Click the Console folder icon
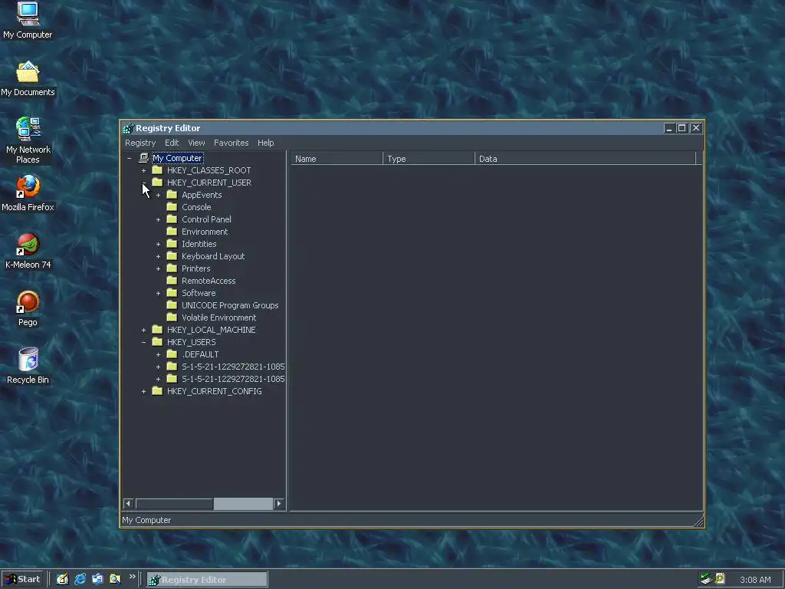 point(172,207)
